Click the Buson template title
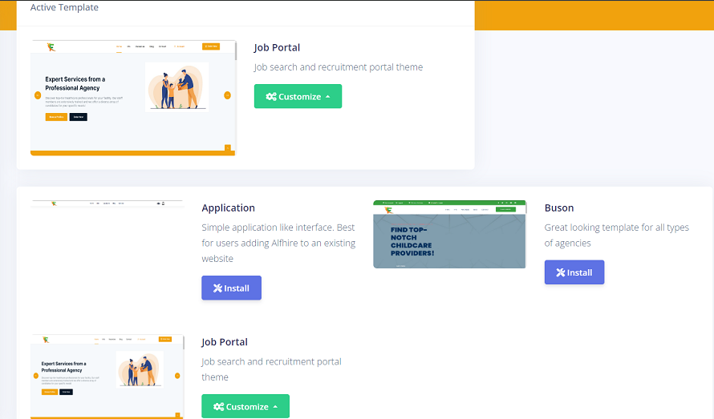 (558, 208)
